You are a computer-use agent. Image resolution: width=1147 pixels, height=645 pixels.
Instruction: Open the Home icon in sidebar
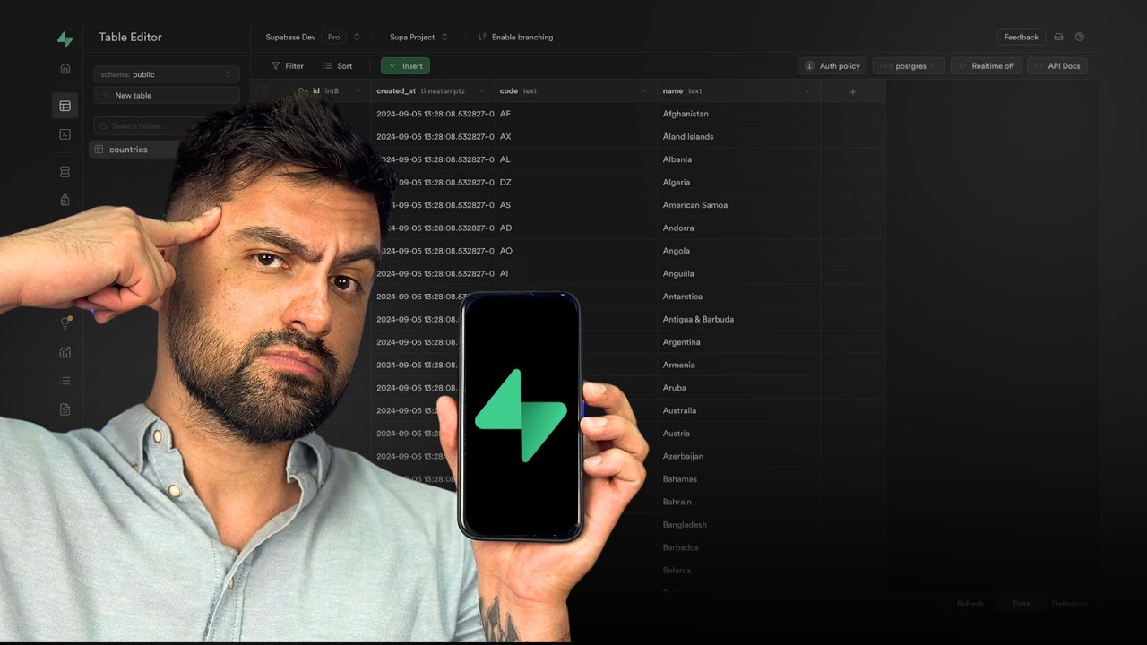(65, 68)
